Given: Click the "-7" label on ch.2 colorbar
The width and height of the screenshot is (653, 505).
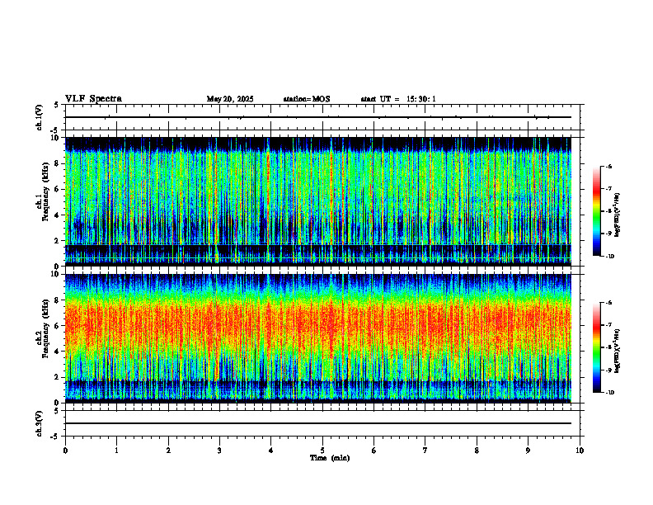Looking at the screenshot, I should click(x=608, y=325).
